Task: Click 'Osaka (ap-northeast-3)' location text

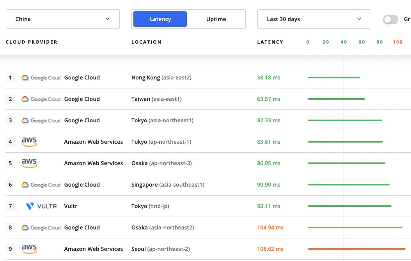Action: click(161, 163)
